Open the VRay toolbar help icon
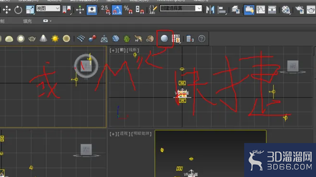Viewport: 316px width, 177px height. pos(202,38)
